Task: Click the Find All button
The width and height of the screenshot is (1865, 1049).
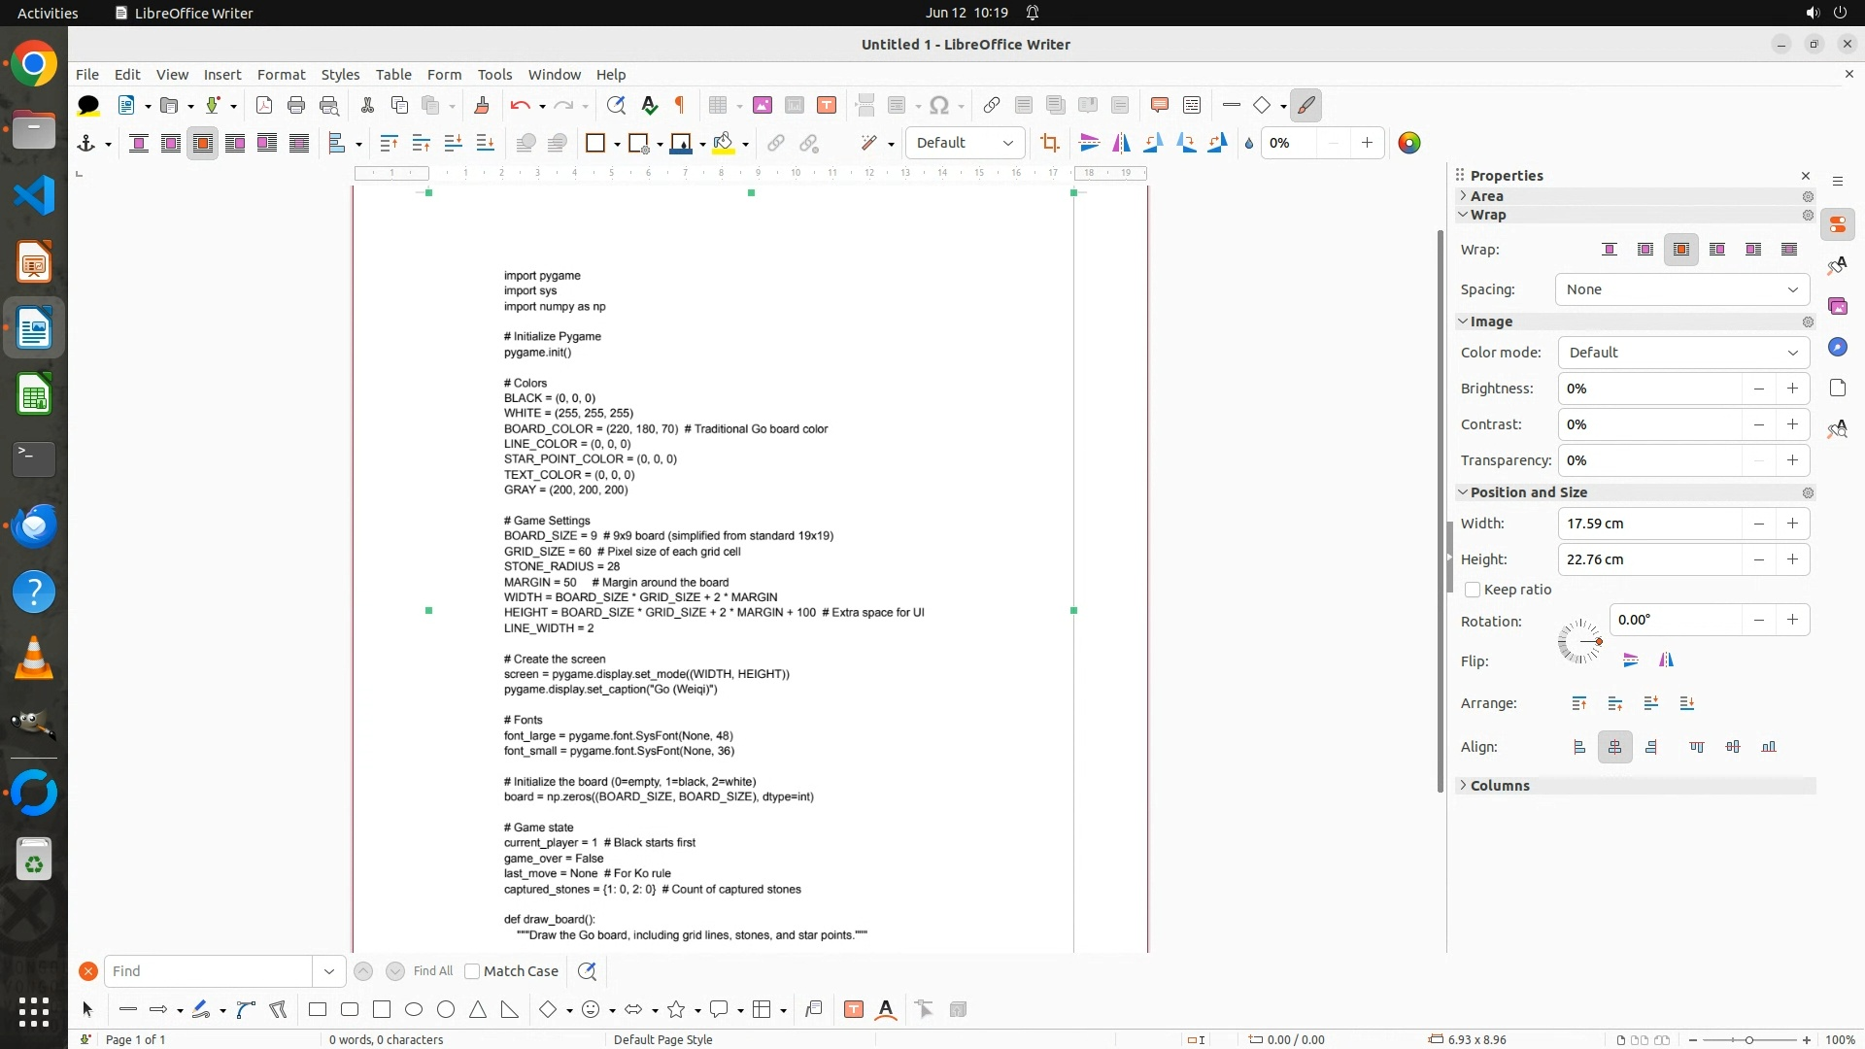Action: [x=432, y=971]
